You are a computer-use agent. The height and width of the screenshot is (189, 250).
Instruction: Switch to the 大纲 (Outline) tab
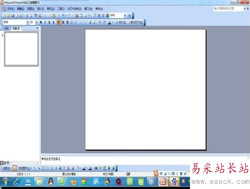click(x=6, y=28)
